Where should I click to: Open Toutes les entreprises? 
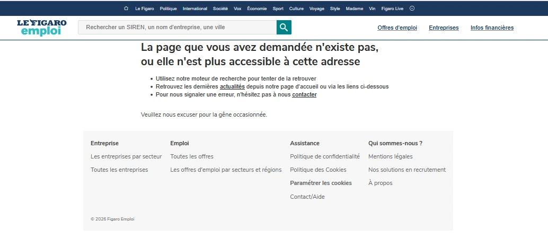[119, 170]
